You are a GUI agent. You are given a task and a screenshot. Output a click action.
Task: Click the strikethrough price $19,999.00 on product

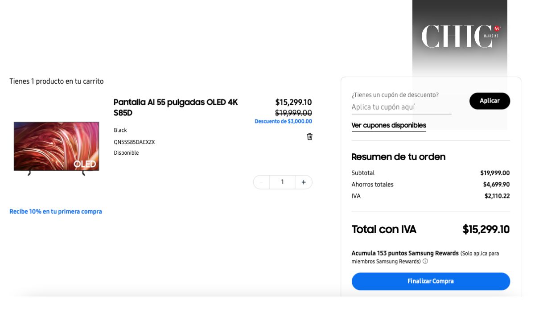point(293,113)
